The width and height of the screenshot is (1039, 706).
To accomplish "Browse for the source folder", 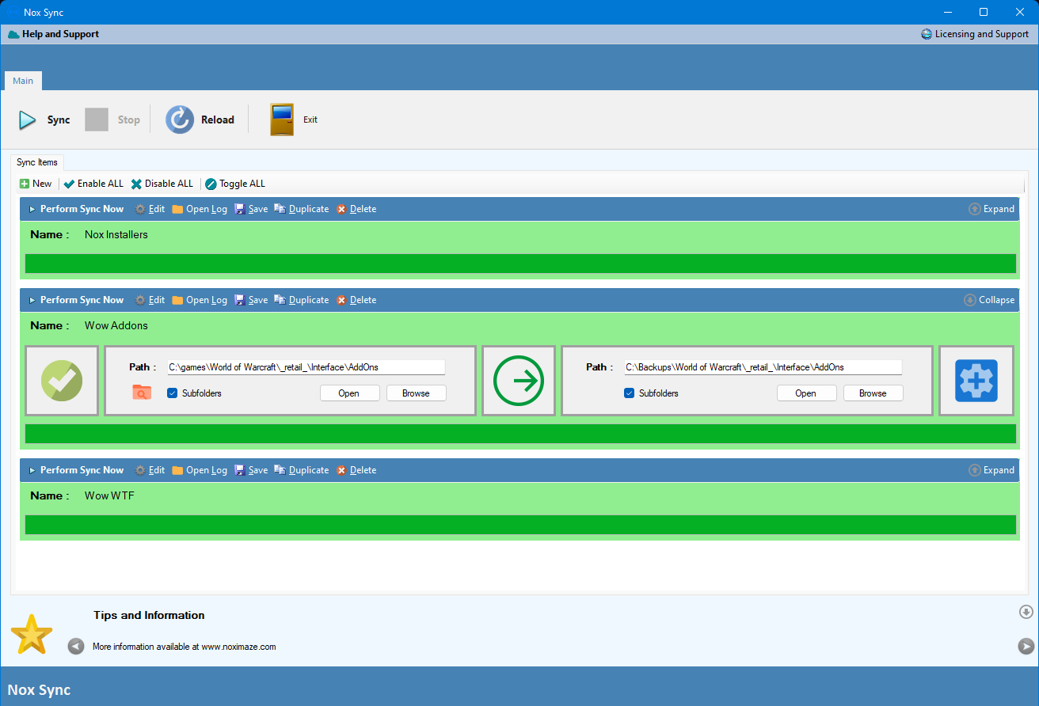I will [416, 393].
